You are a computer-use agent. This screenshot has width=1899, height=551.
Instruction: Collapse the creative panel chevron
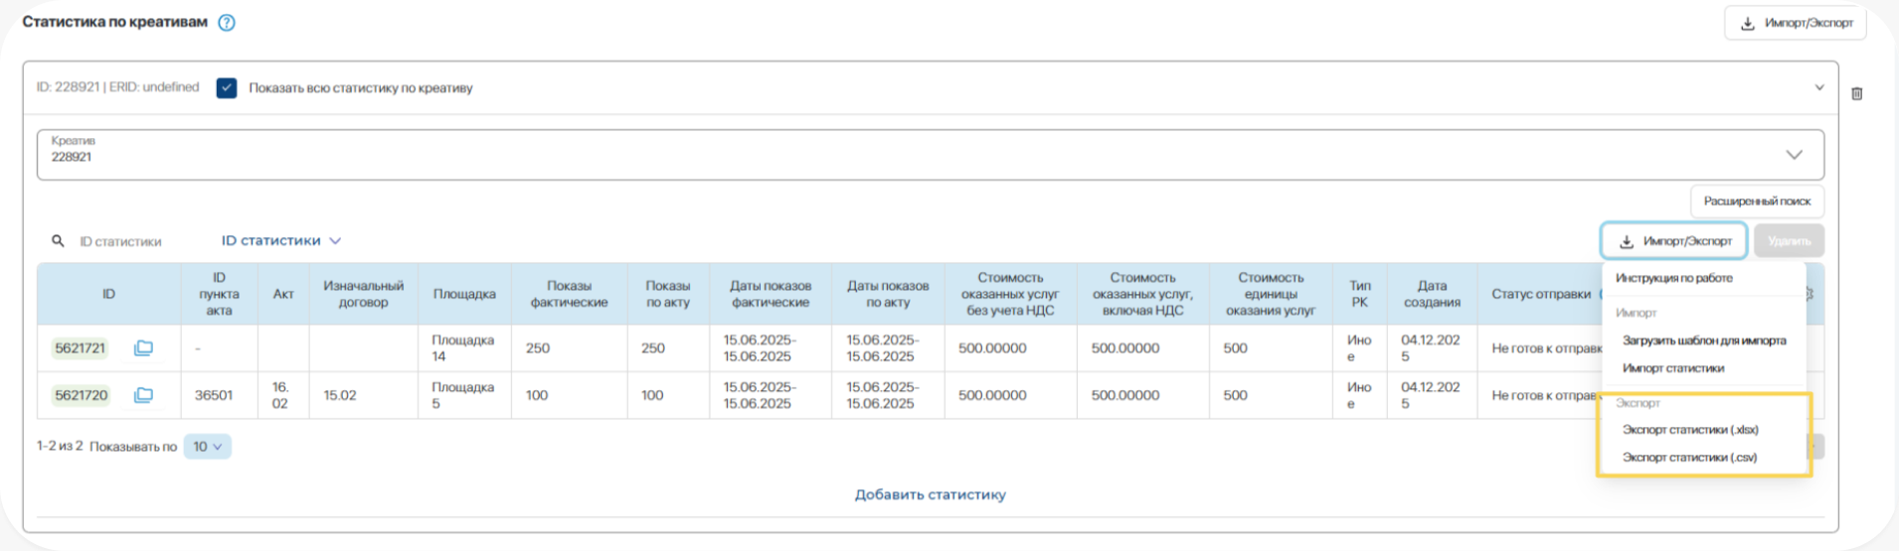[x=1818, y=87]
